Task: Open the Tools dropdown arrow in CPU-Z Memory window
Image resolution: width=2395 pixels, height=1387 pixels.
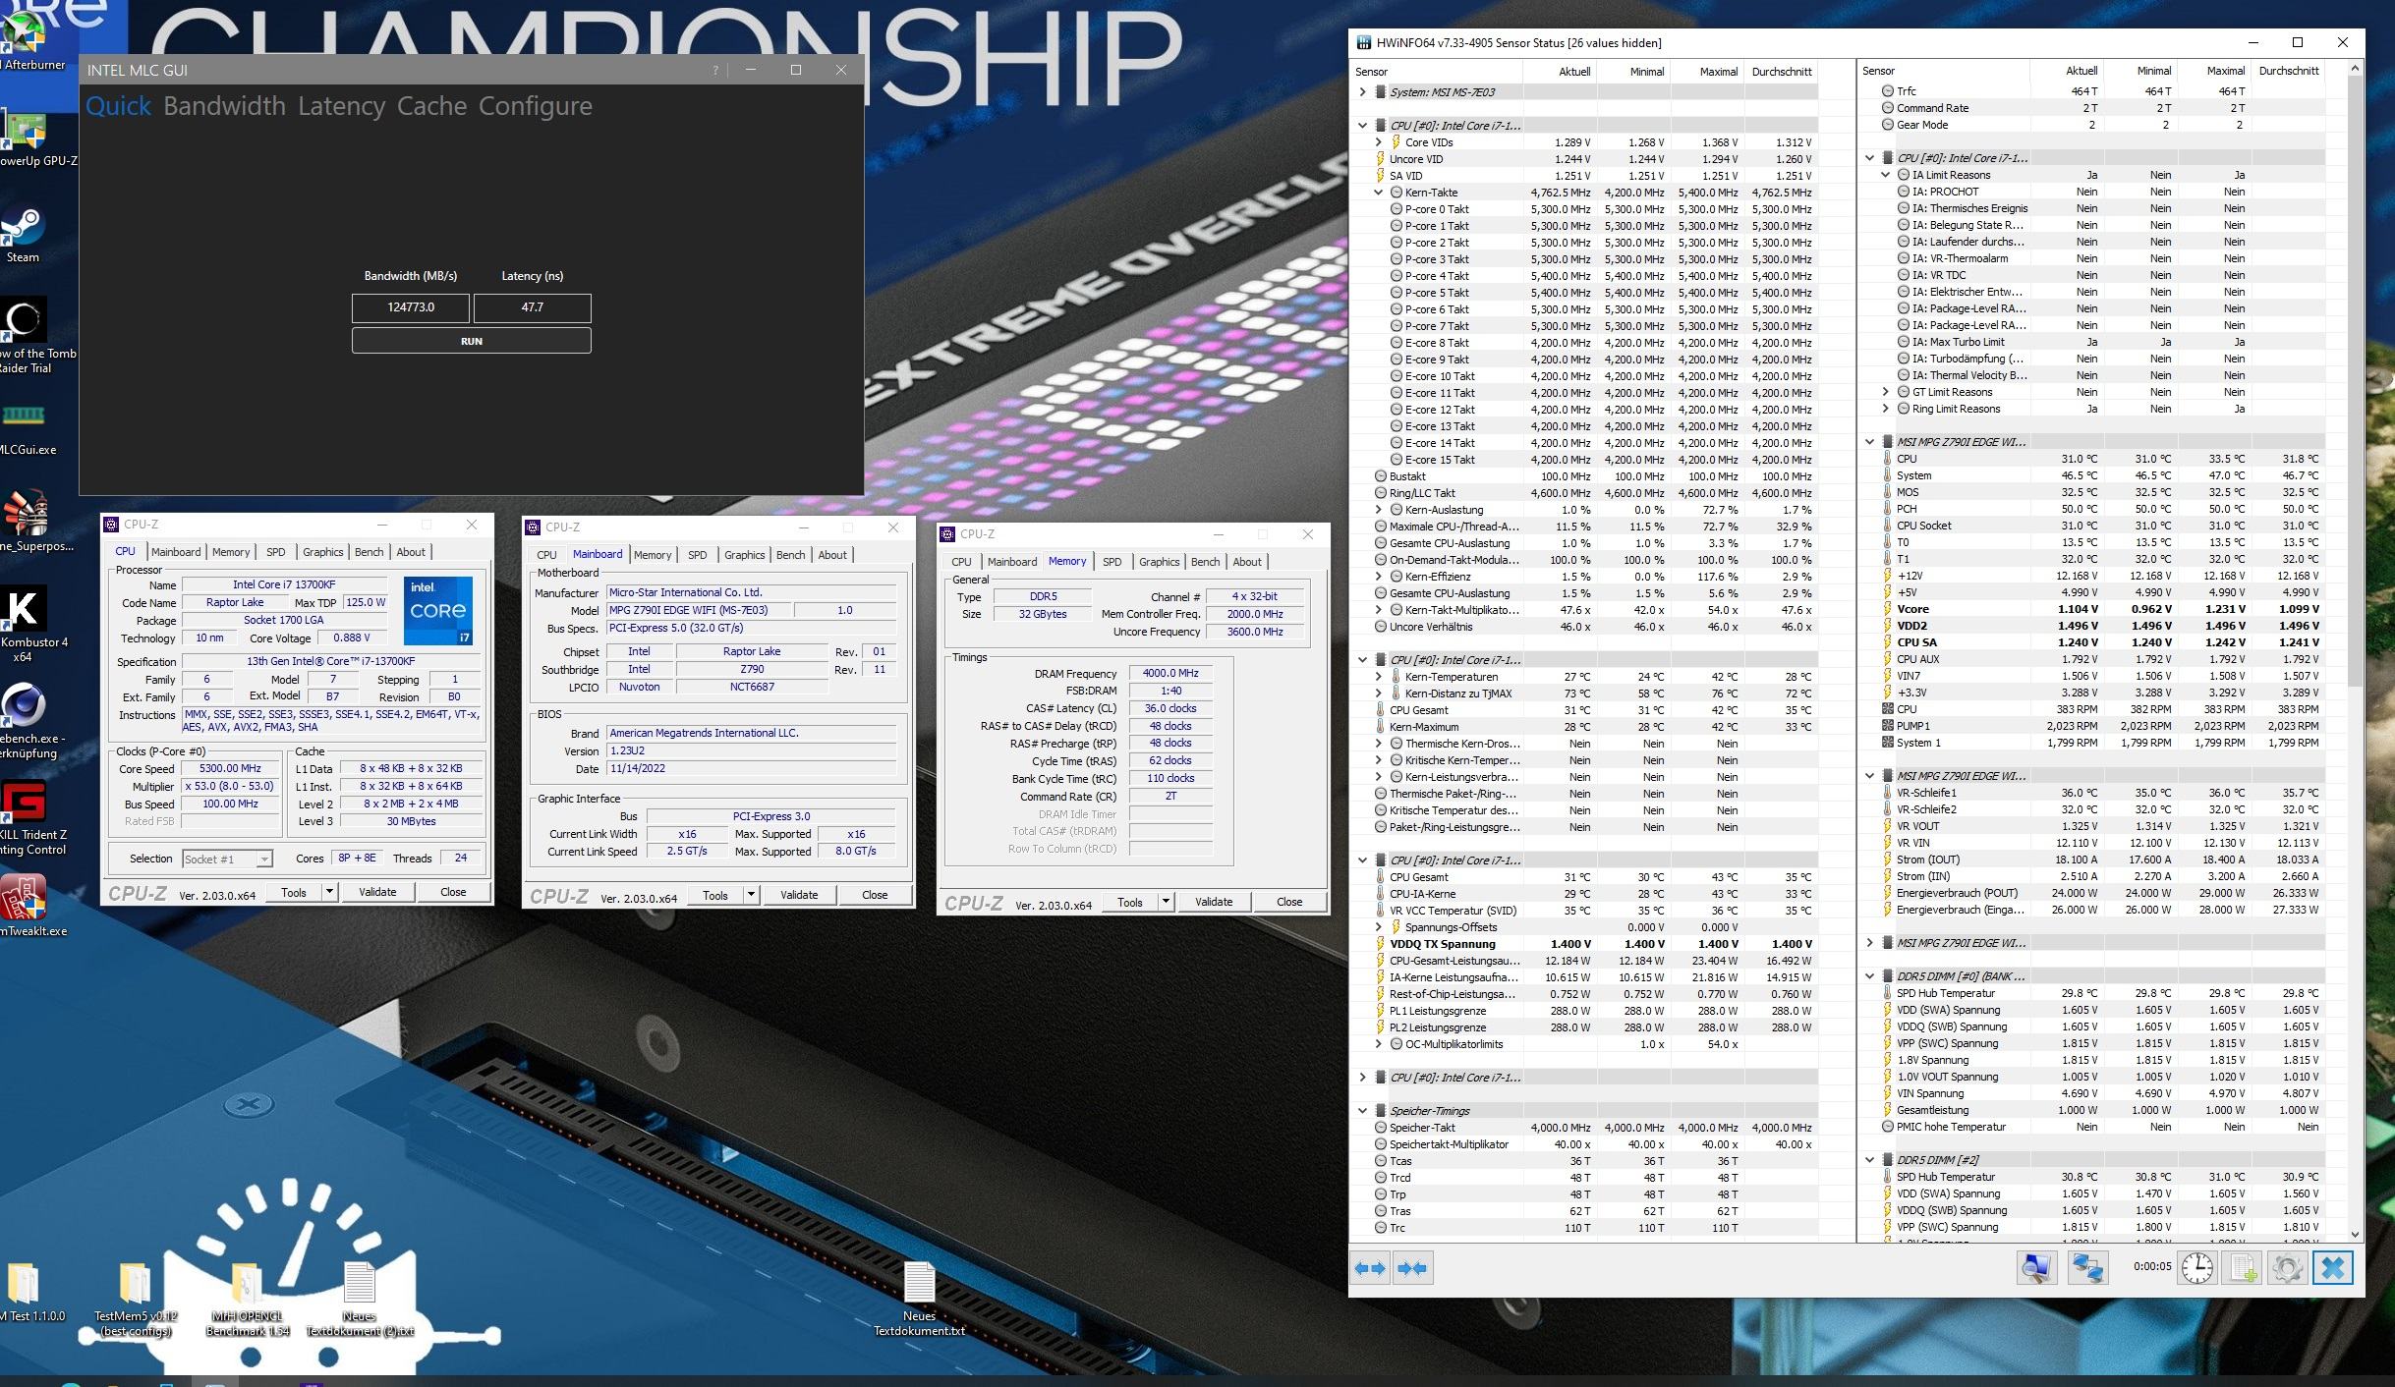Action: (x=1166, y=902)
